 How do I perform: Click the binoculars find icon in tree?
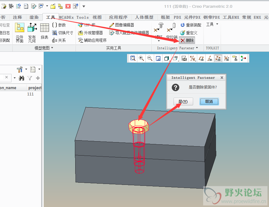coord(22,78)
